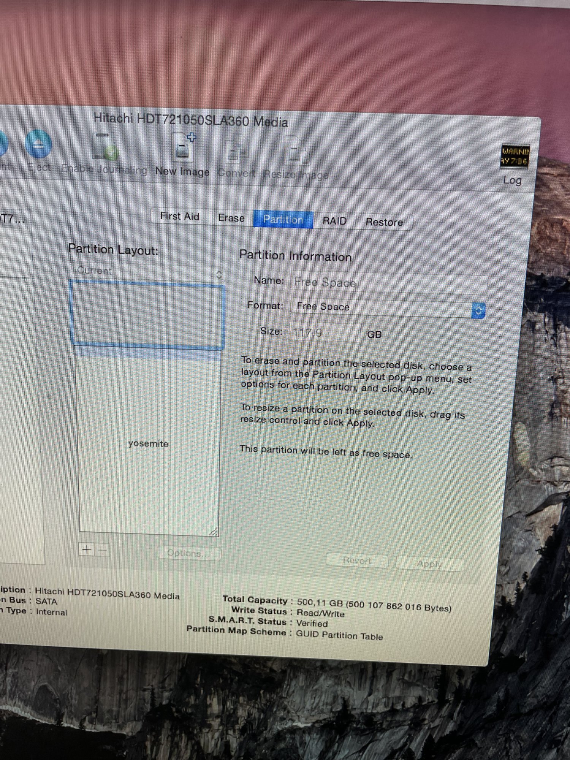The image size is (570, 760).
Task: Click the Name field showing Free Space
Action: [x=389, y=283]
